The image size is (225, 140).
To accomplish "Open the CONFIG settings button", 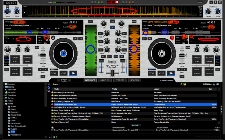I will [x=200, y=2].
